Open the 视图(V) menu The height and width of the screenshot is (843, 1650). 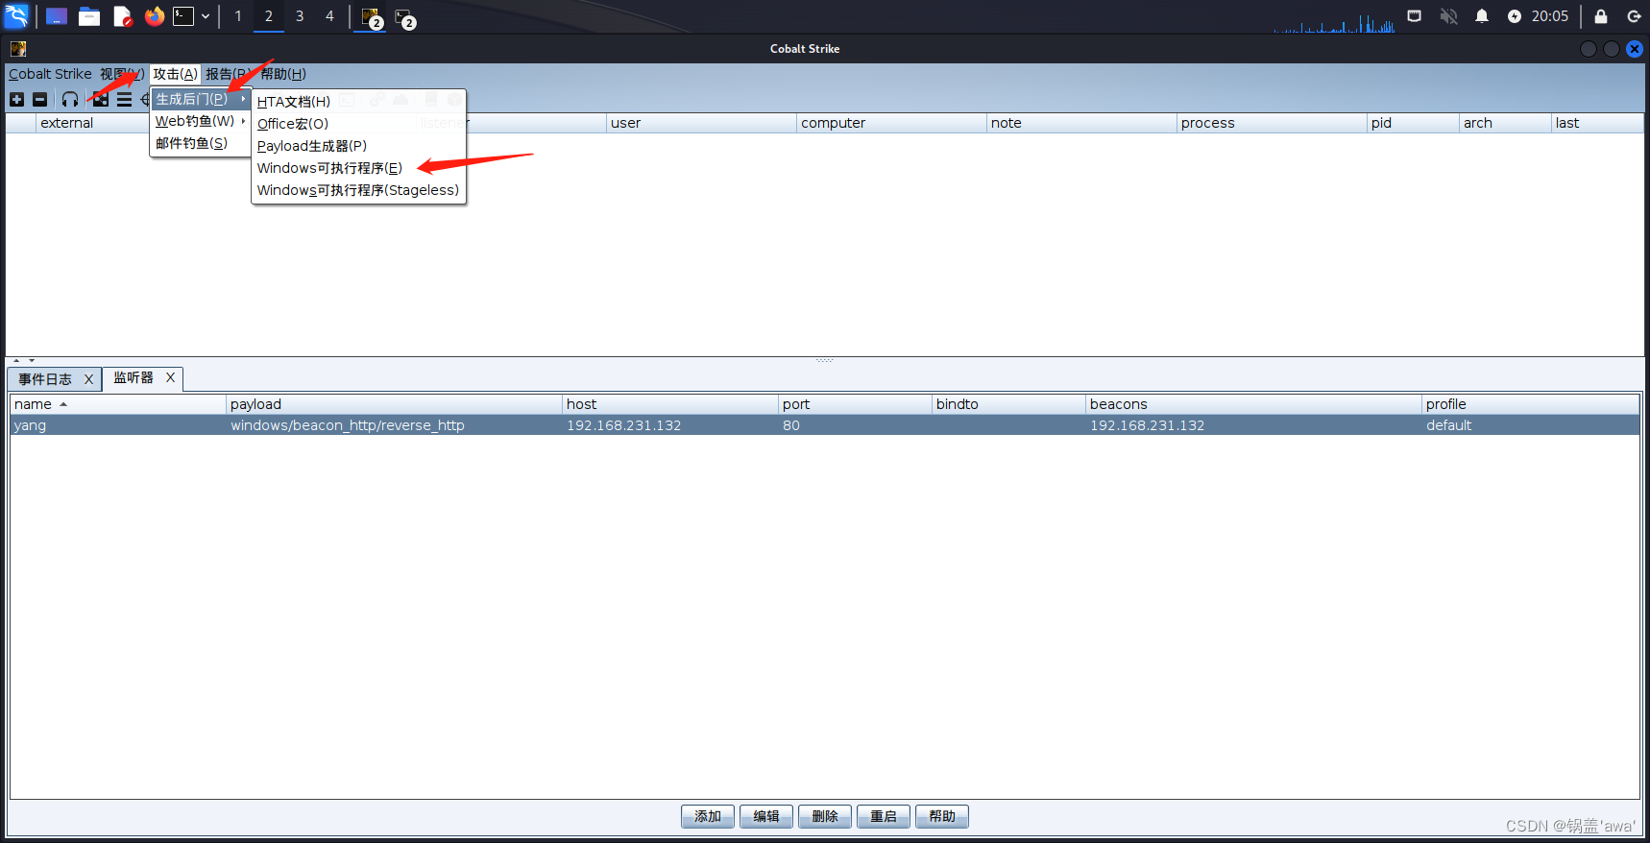click(122, 74)
